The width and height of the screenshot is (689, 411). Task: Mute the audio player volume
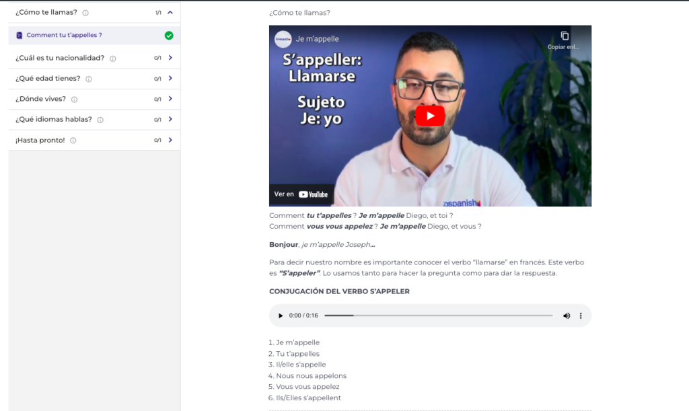click(x=567, y=315)
